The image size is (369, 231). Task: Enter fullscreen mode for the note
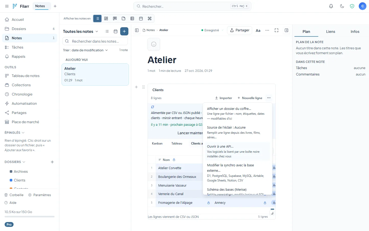pos(276,30)
